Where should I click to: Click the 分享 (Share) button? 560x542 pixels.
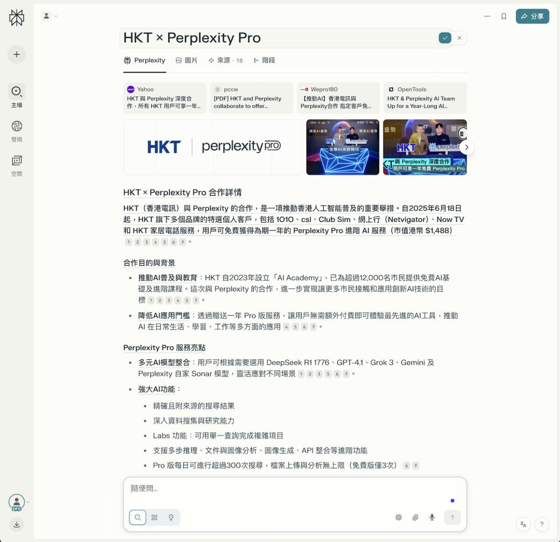(532, 16)
